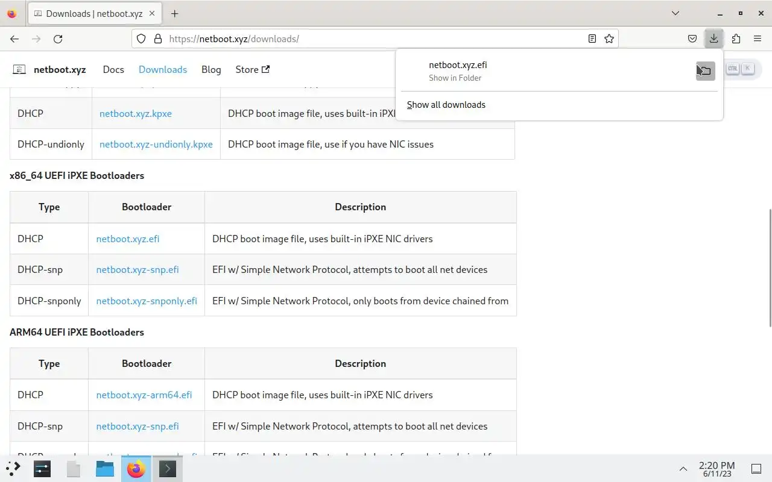Open the KDE application launcher
This screenshot has width=772, height=482.
coord(13,468)
